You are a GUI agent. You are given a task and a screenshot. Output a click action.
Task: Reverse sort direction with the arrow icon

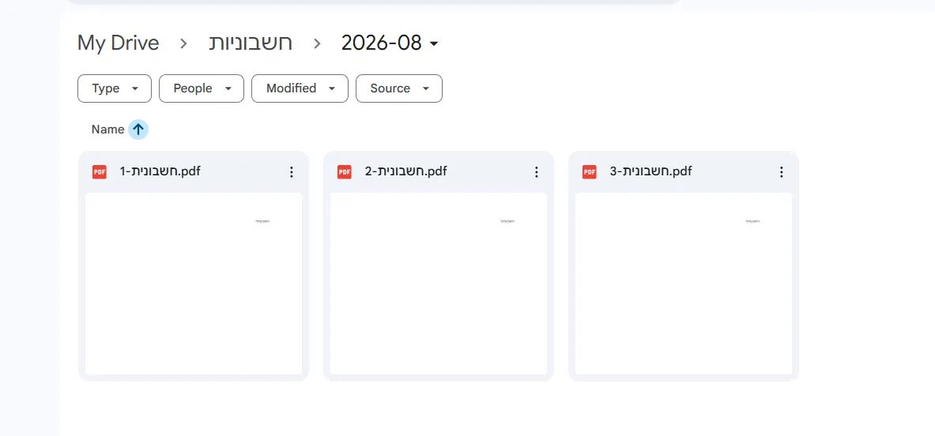[x=138, y=130]
